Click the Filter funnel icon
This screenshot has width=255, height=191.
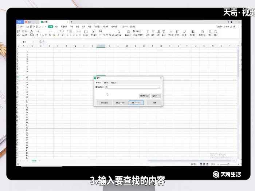click(153, 32)
